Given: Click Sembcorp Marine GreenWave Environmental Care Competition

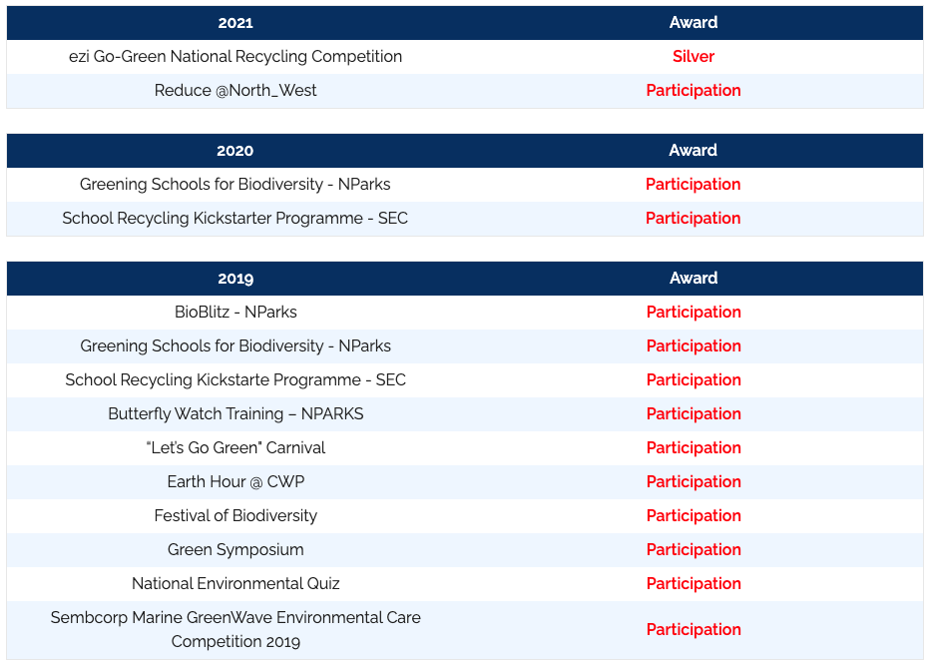Looking at the screenshot, I should 235,630.
